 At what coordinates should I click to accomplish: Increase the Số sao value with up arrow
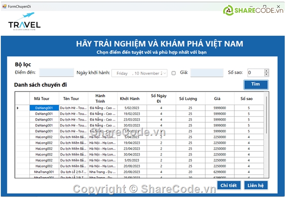click(266, 71)
